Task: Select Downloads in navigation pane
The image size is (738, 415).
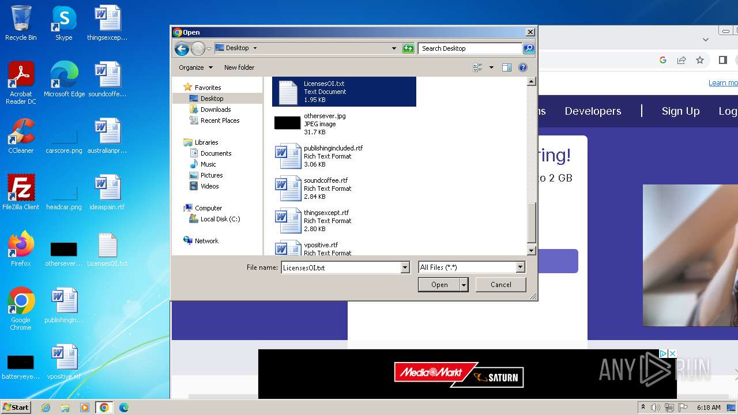Action: 216,110
